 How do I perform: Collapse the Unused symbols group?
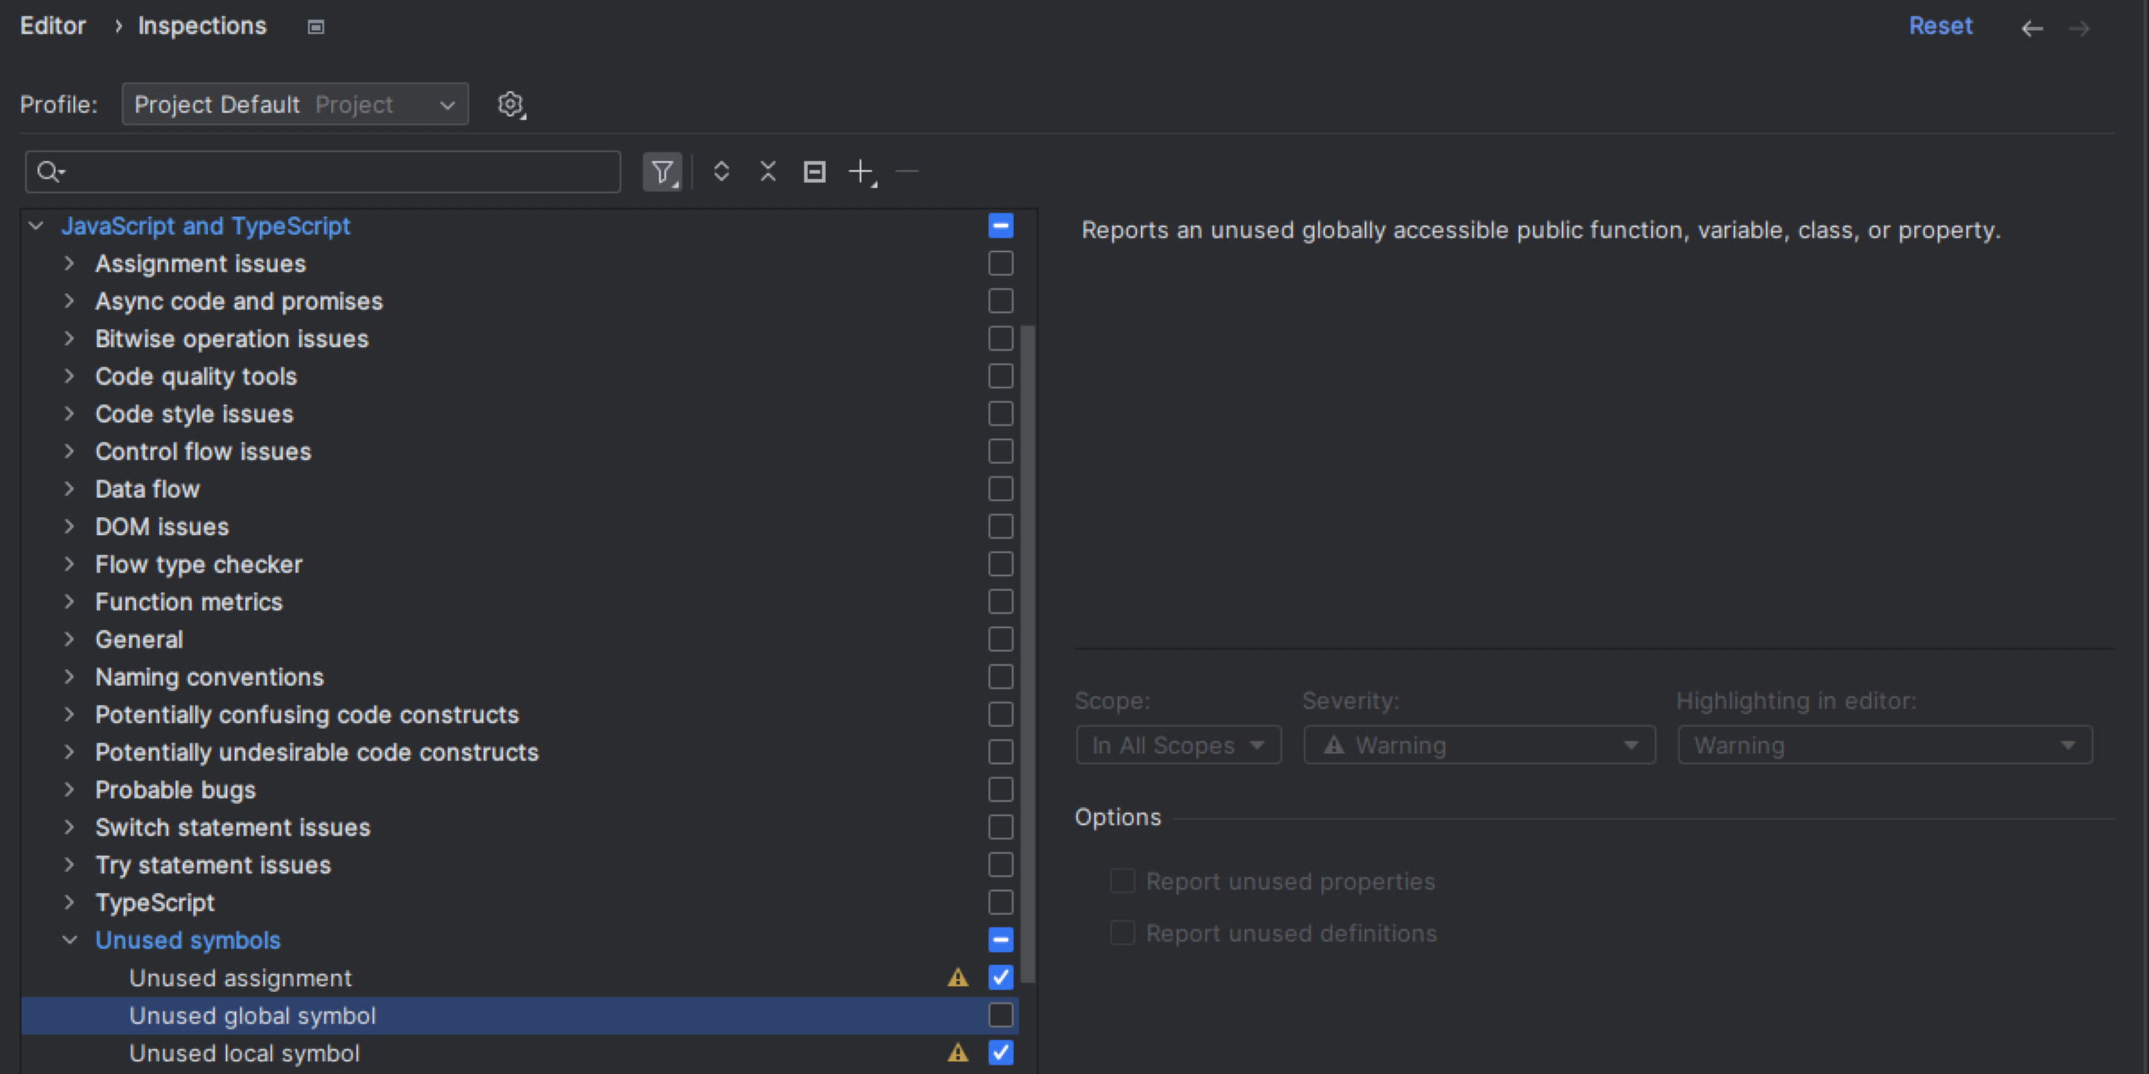pos(70,940)
